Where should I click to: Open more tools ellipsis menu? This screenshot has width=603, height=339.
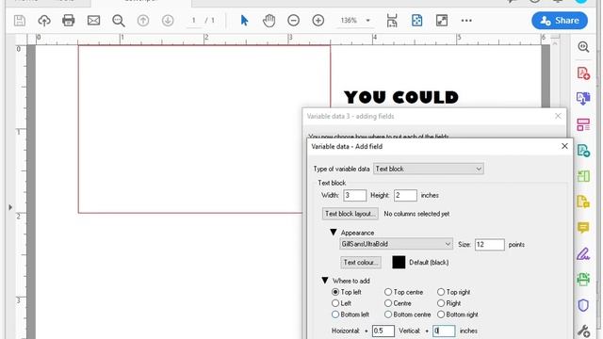(466, 21)
